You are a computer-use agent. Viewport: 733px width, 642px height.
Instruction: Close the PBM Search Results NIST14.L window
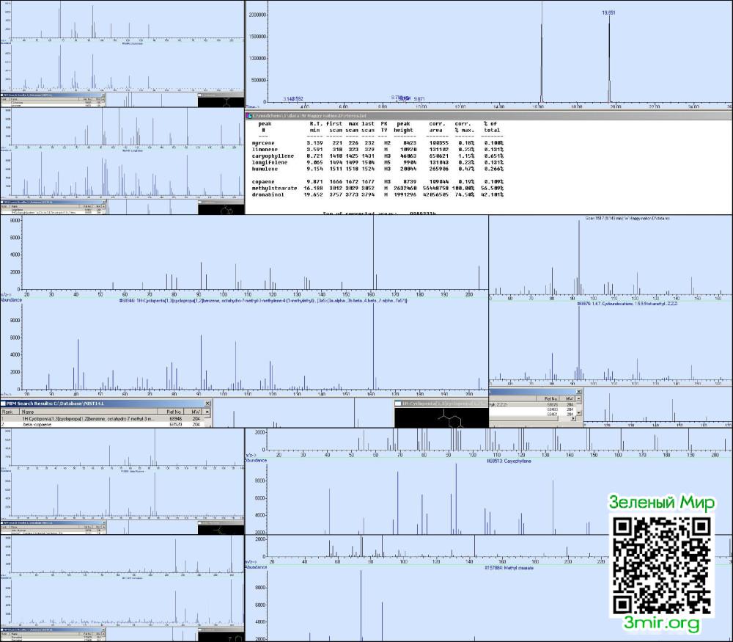[207, 404]
